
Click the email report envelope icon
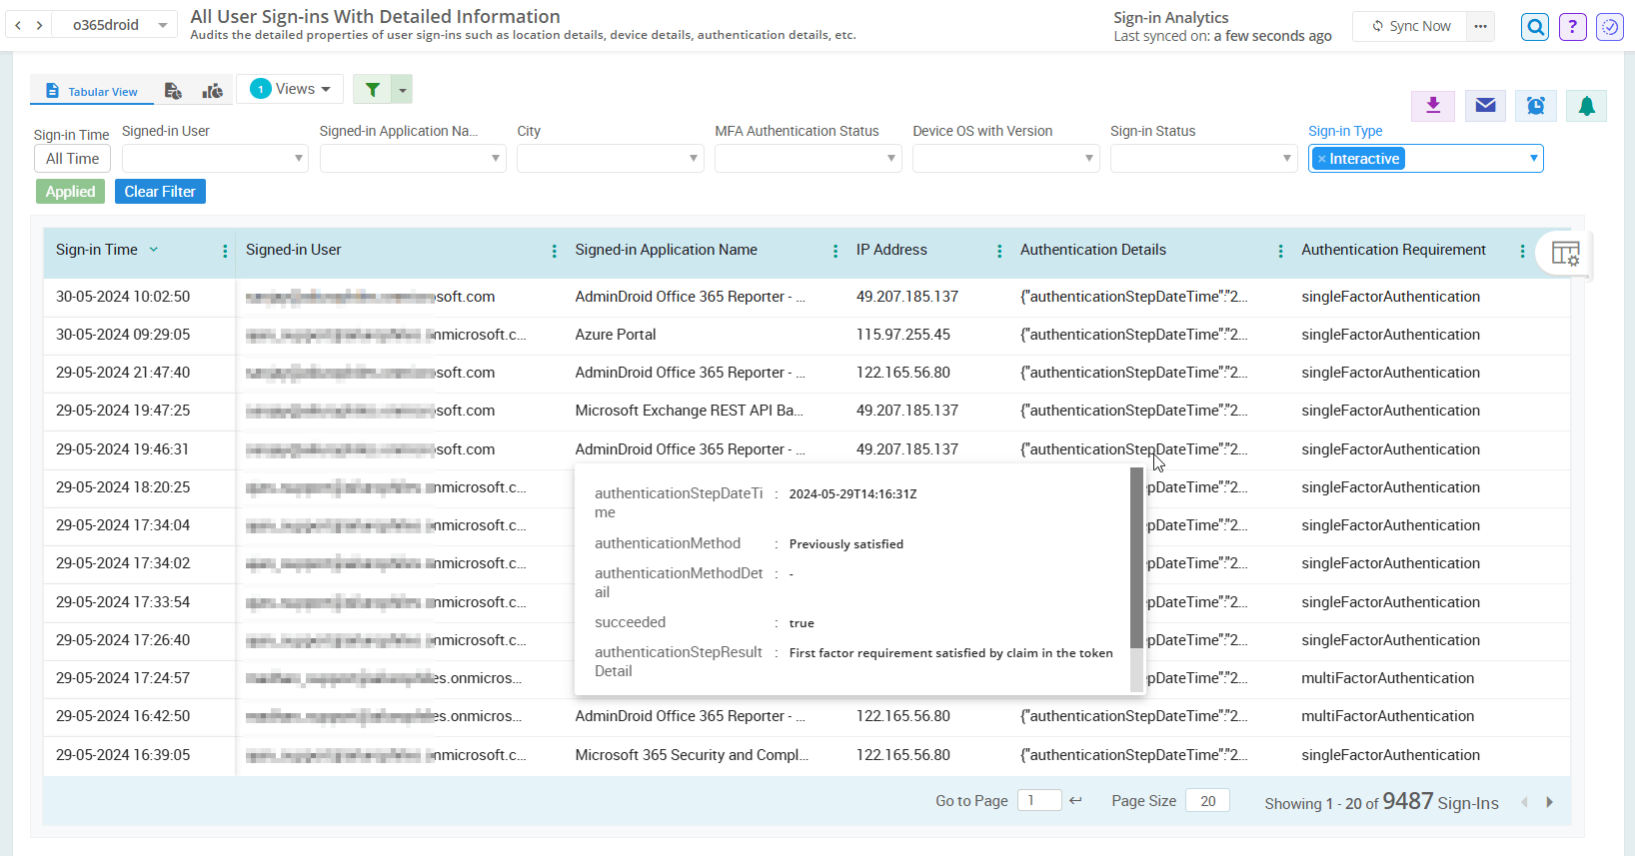pyautogui.click(x=1485, y=106)
